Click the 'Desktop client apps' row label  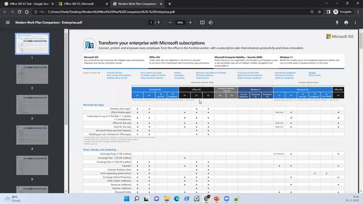[120, 108]
